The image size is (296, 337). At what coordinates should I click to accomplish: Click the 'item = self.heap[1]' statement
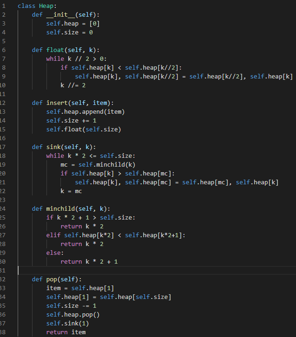(80, 288)
